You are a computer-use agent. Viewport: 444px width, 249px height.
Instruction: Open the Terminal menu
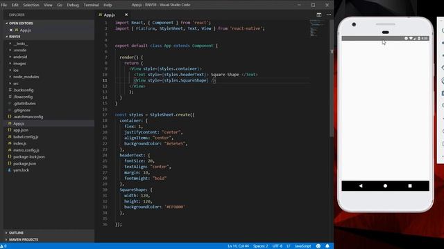point(91,5)
